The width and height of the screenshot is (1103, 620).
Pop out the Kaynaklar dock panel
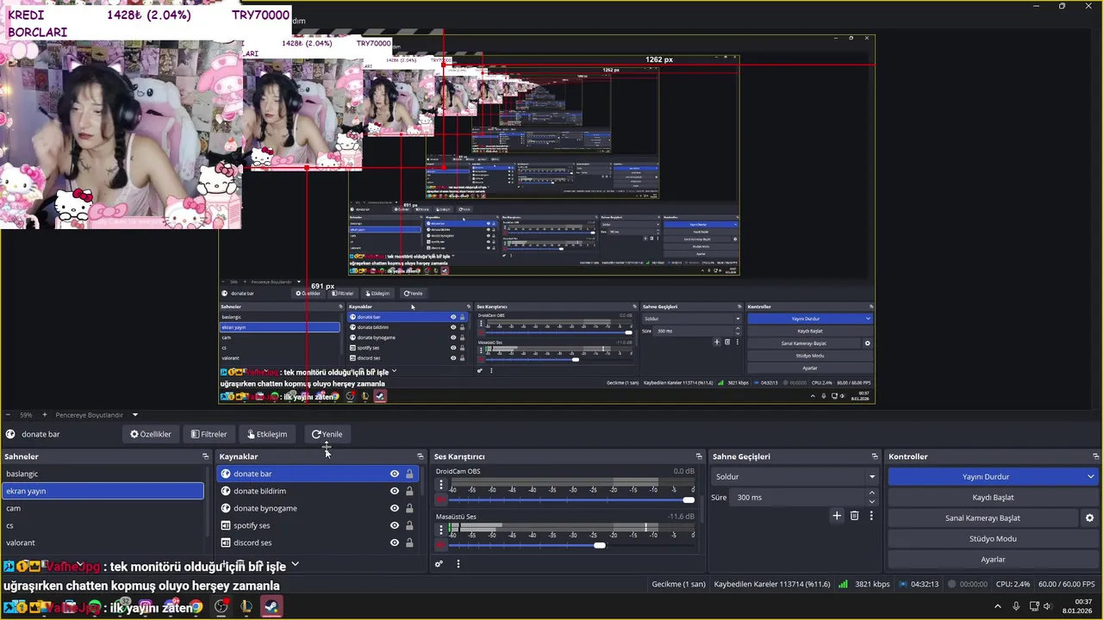tap(420, 456)
